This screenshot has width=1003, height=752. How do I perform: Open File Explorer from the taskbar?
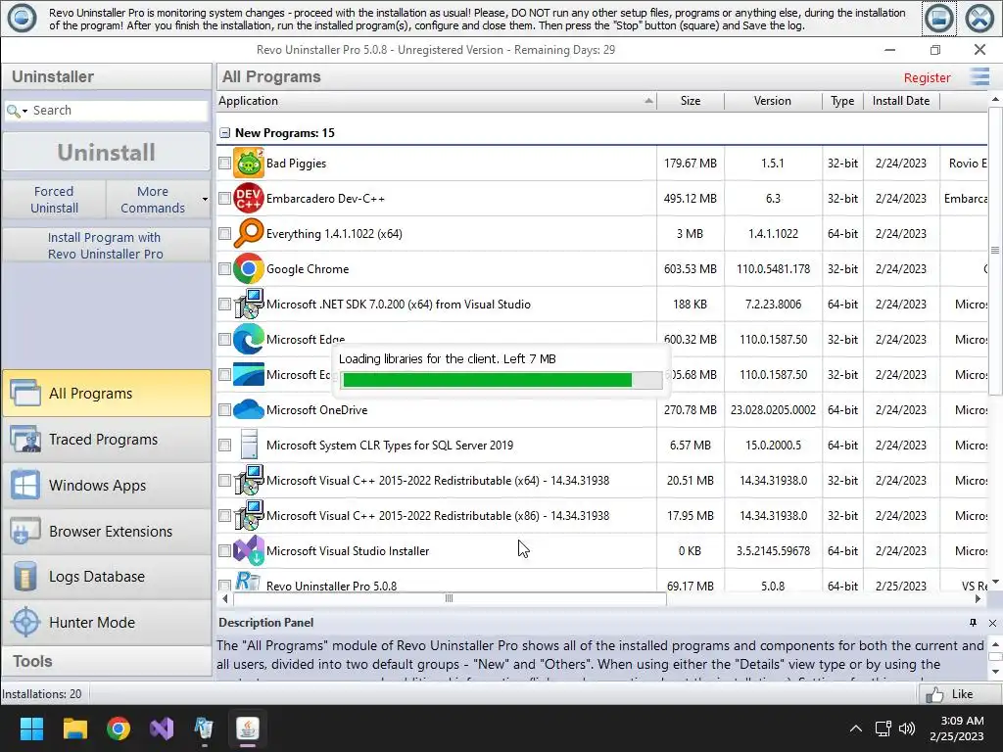point(74,728)
